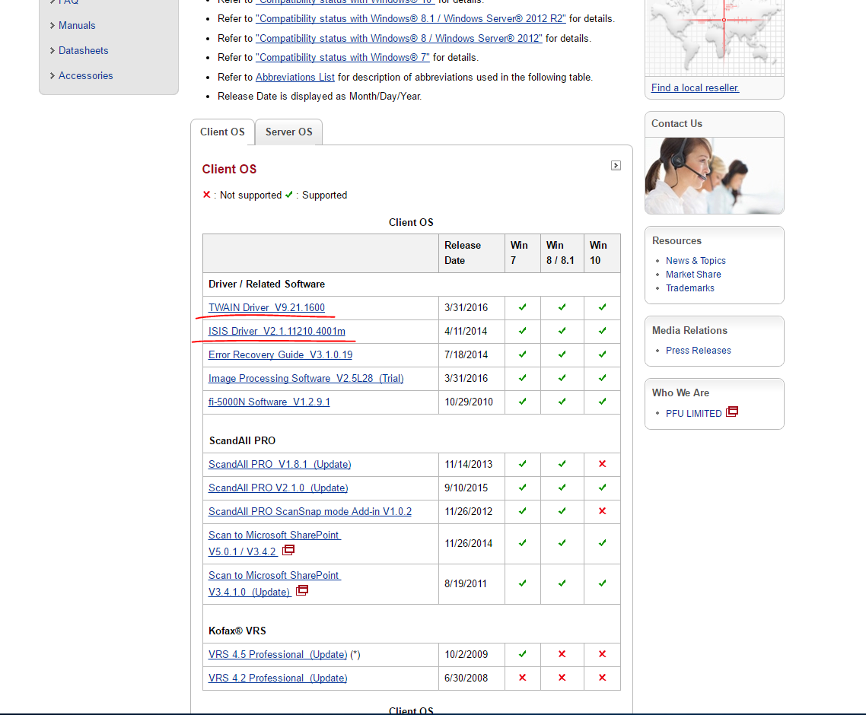Open Scan to Microsoft SharePoint V3.4.1.0 link
Screen dimensions: 866x715
[275, 583]
